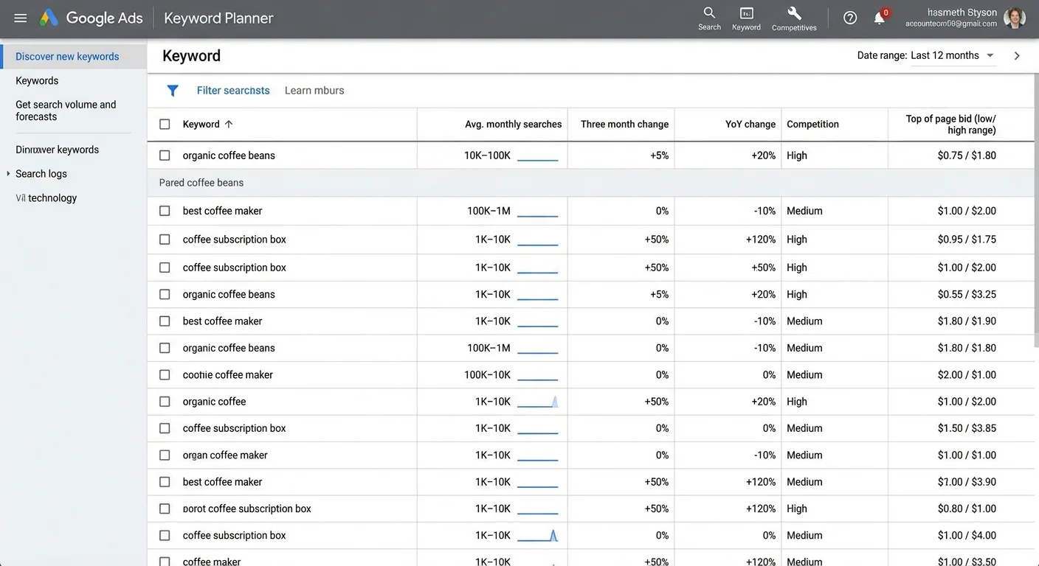The height and width of the screenshot is (566, 1039).
Task: Select the checkbox for best coffee maker 100K–1M
Action: pyautogui.click(x=165, y=211)
